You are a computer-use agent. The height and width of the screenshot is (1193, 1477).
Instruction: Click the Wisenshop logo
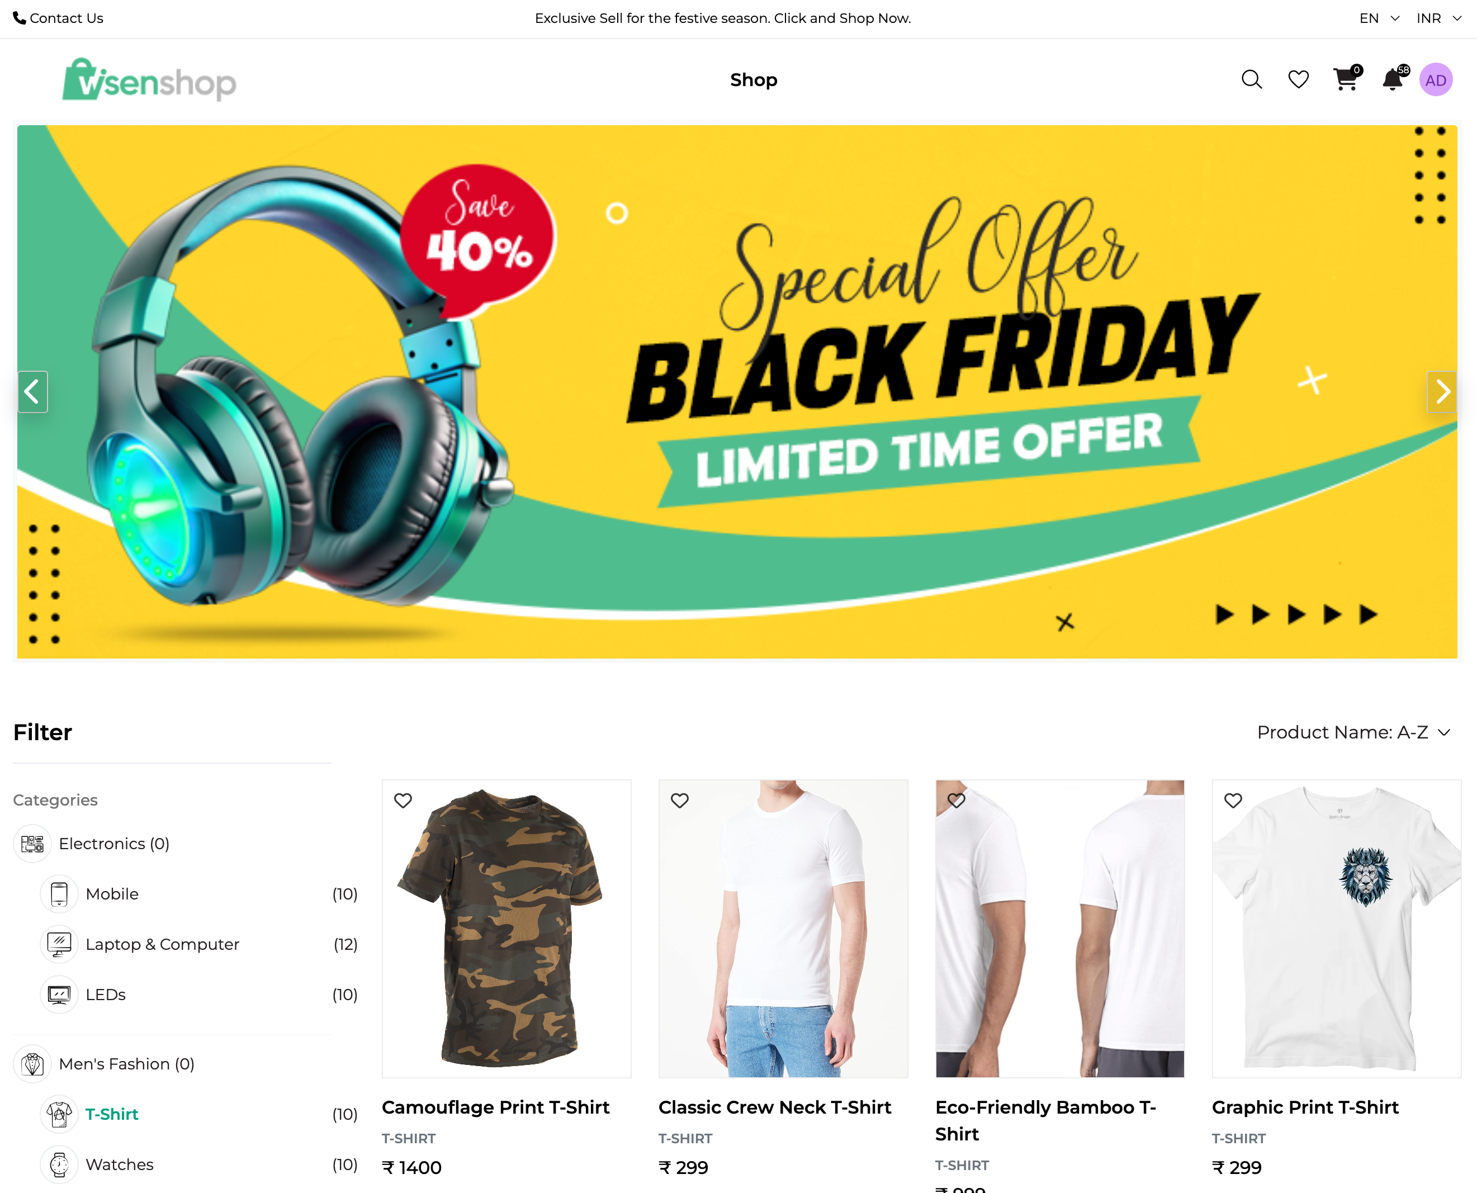point(149,80)
